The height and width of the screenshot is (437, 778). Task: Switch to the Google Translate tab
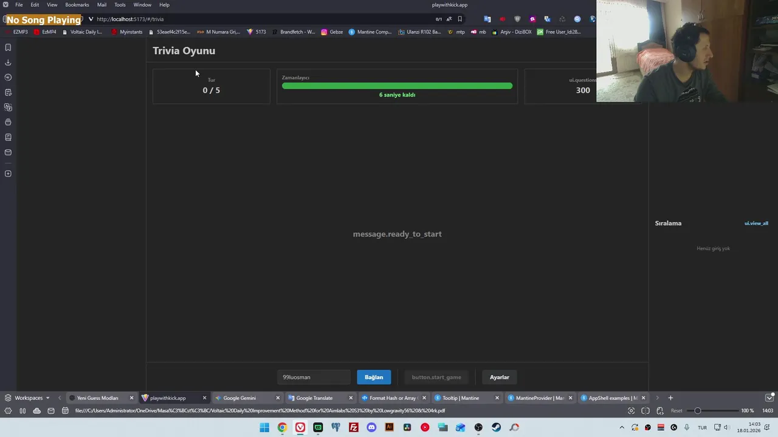(320, 398)
